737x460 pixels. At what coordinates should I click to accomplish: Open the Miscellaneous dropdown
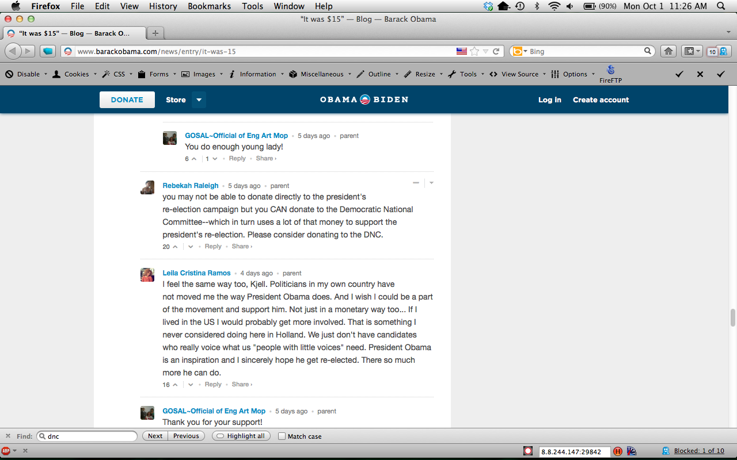coord(320,74)
